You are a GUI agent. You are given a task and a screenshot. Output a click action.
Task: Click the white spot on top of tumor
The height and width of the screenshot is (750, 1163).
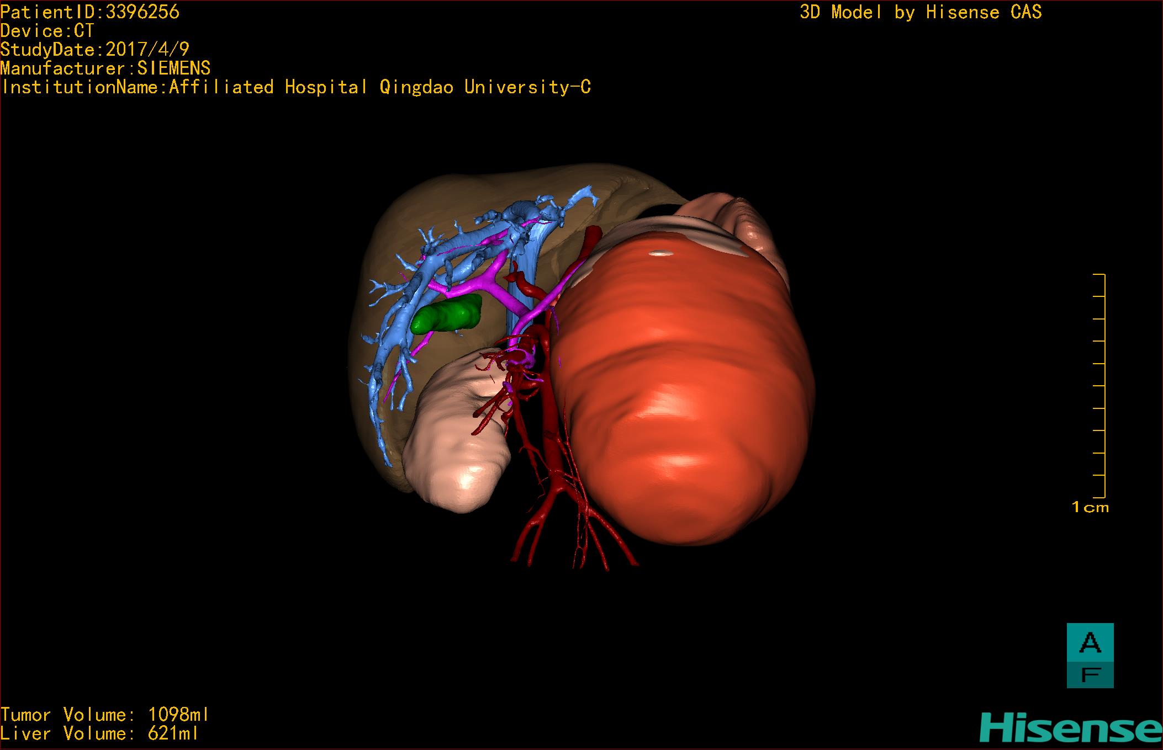(x=660, y=253)
